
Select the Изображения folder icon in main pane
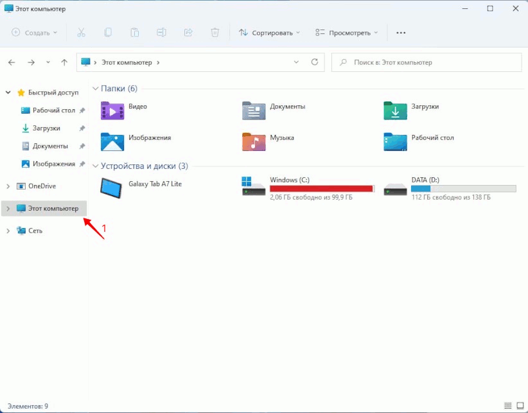[112, 142]
